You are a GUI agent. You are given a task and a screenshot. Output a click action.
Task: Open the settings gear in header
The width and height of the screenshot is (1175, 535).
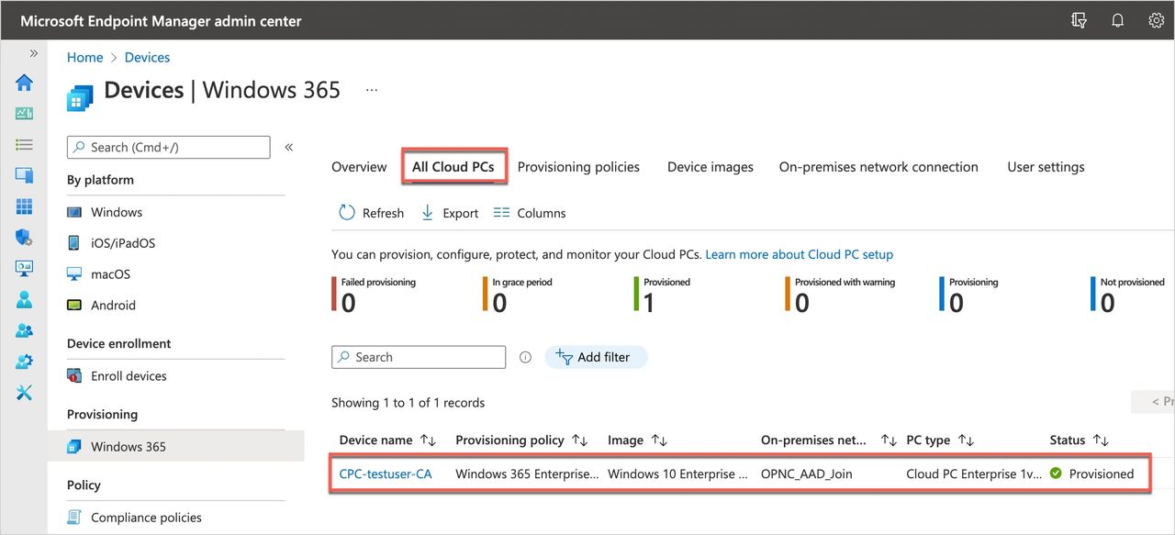tap(1156, 20)
